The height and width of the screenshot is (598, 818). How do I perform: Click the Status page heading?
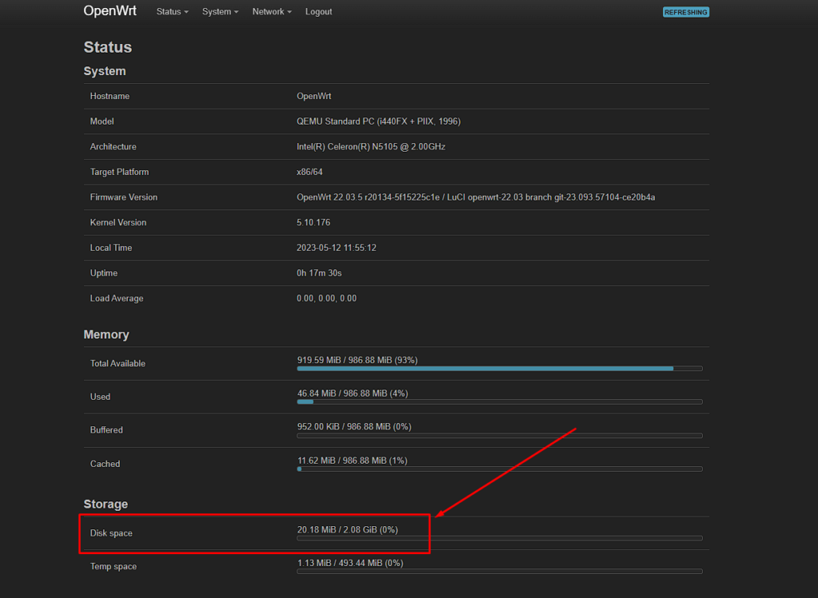108,47
